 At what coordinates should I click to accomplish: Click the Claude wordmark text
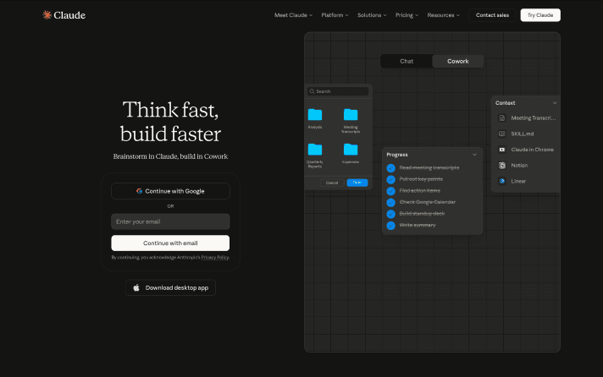pyautogui.click(x=69, y=15)
